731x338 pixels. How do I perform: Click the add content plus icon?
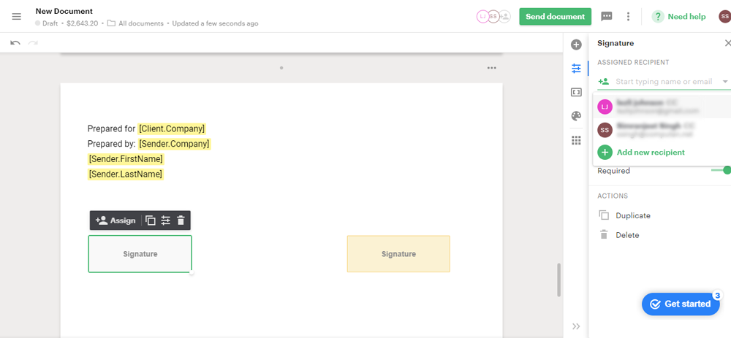point(576,45)
